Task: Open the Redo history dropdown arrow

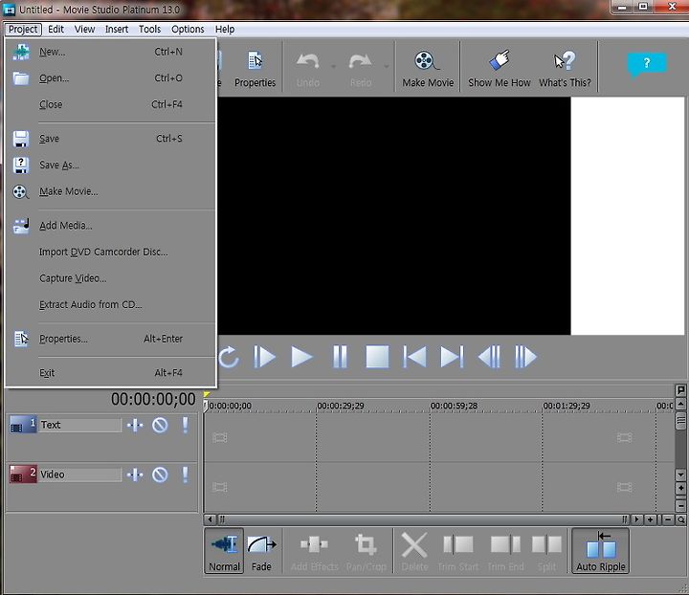Action: coord(387,67)
